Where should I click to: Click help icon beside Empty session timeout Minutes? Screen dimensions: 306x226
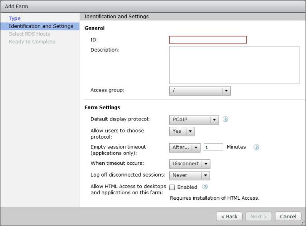click(256, 147)
